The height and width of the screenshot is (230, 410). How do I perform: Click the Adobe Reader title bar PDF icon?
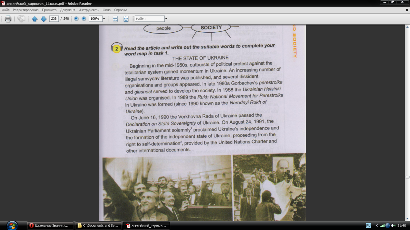[x=3, y=3]
